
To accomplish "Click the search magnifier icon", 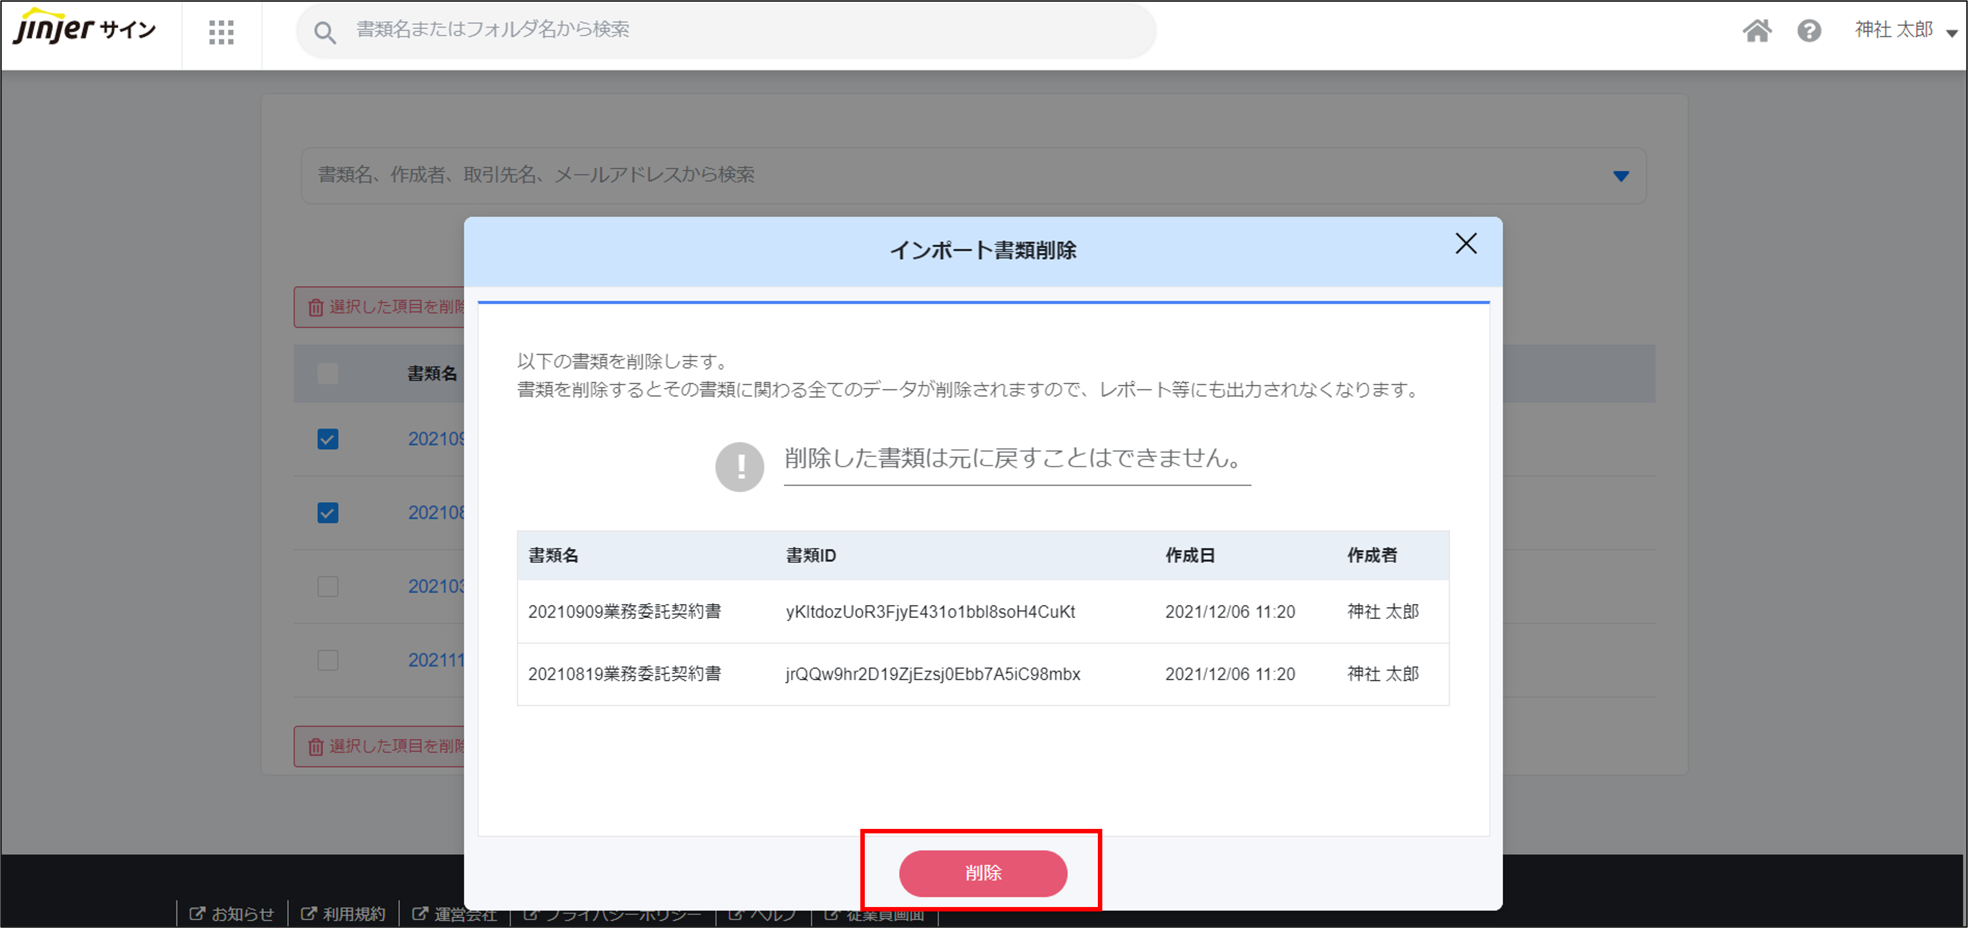I will 325,32.
